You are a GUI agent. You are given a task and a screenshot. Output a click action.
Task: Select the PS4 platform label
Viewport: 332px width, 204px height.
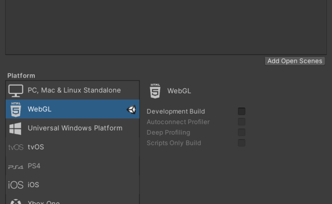(34, 166)
